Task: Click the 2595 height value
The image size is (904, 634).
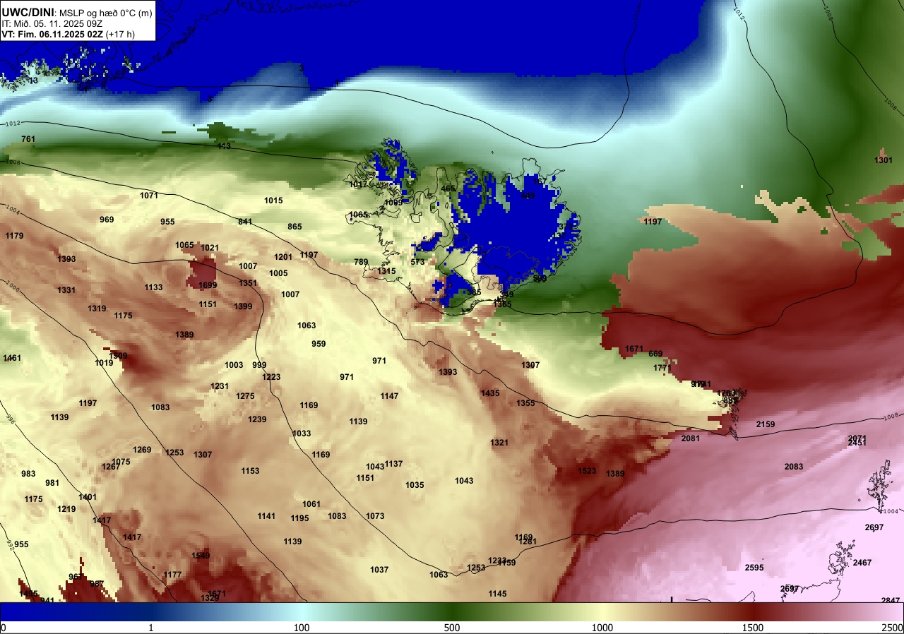Action: click(754, 568)
